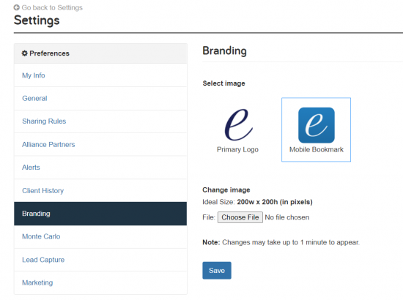Select the Primary Logo image
This screenshot has height=300, width=403.
[x=238, y=124]
